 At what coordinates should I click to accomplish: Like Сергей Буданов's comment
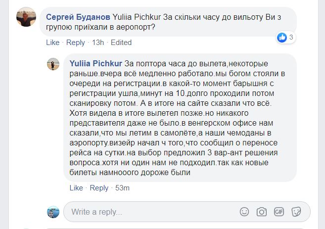52,43
